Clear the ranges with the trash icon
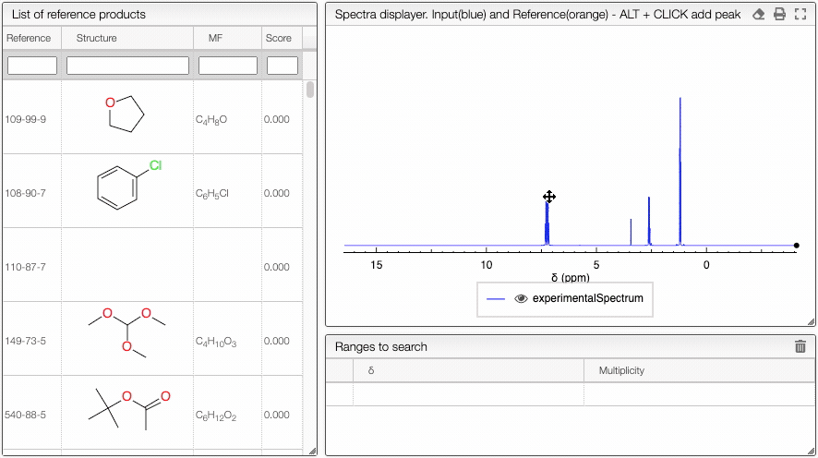818x458 pixels. click(800, 346)
